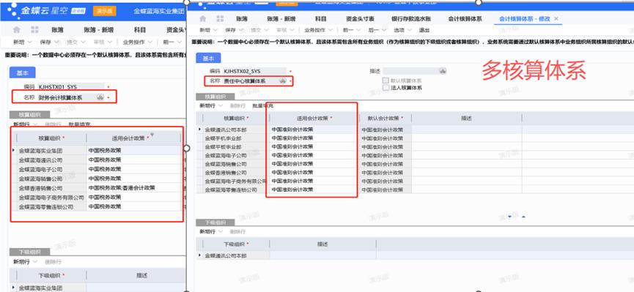Expand 业务操作 dropdown in 责任中心核算体系 window
This screenshot has height=292, width=634.
pos(331,30)
